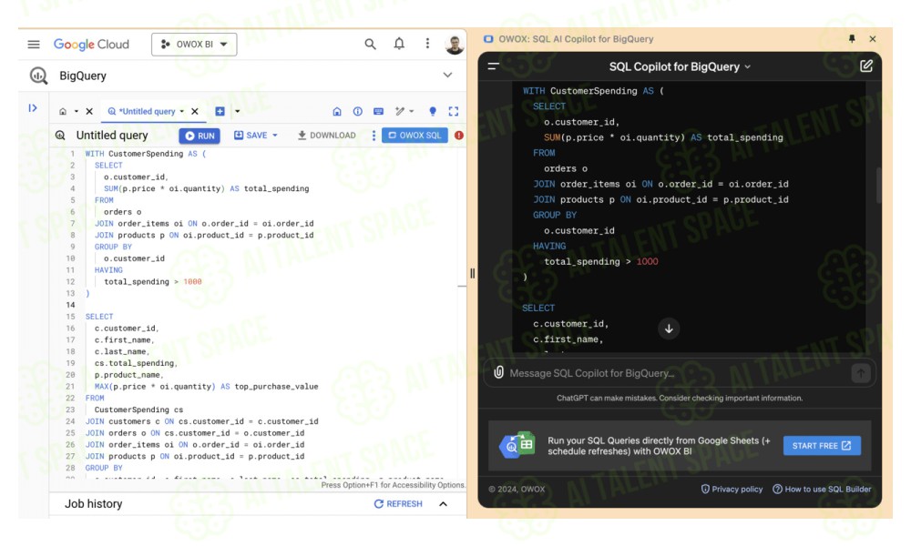The image size is (911, 546).
Task: Pin the OWOX Copilot extension panel
Action: tap(852, 39)
